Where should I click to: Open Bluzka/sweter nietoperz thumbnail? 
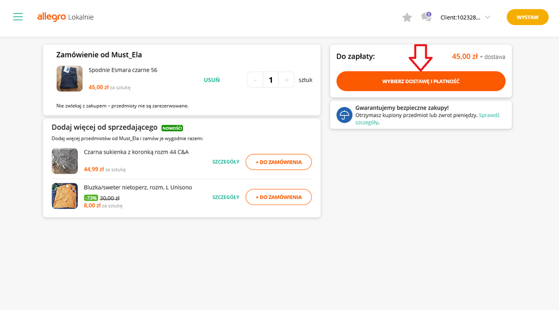click(x=64, y=196)
